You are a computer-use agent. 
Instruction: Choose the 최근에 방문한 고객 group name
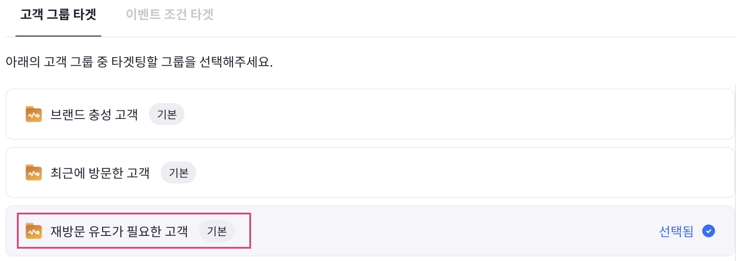pos(100,173)
